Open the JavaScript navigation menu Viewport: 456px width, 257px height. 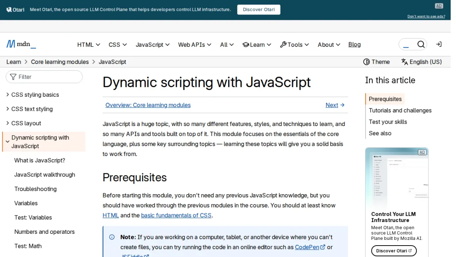[x=153, y=45]
